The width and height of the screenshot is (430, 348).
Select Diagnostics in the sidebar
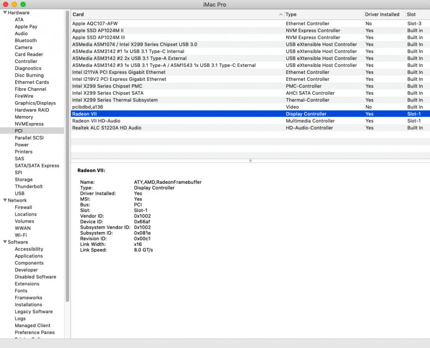[28, 68]
